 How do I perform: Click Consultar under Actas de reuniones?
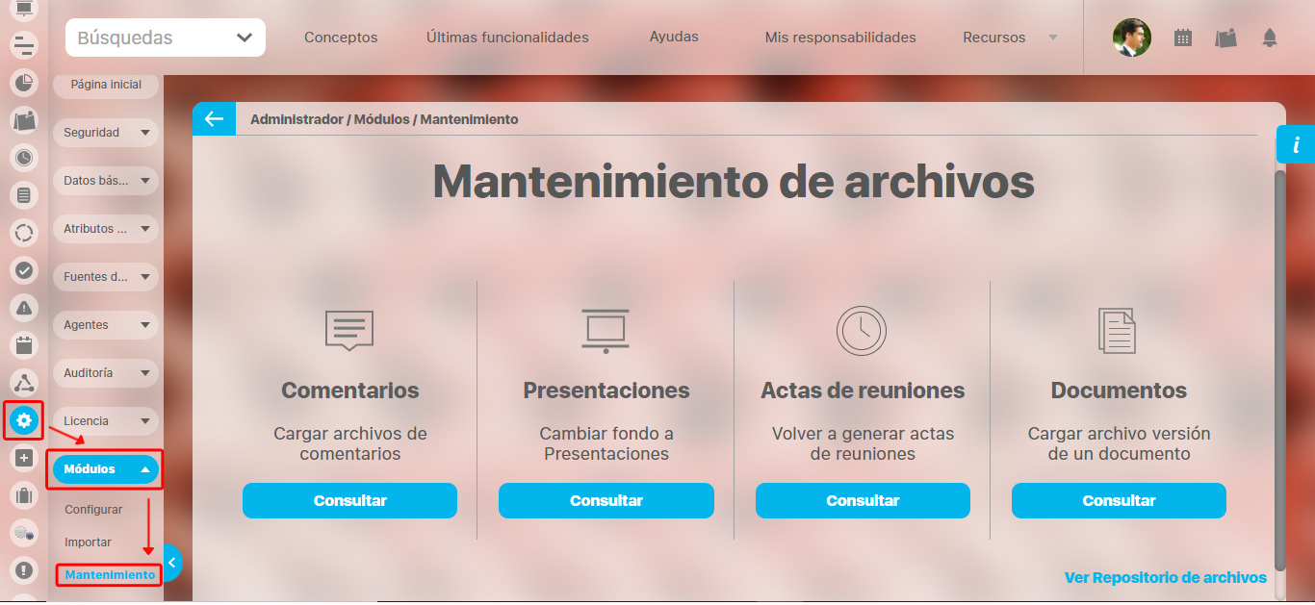coord(863,501)
